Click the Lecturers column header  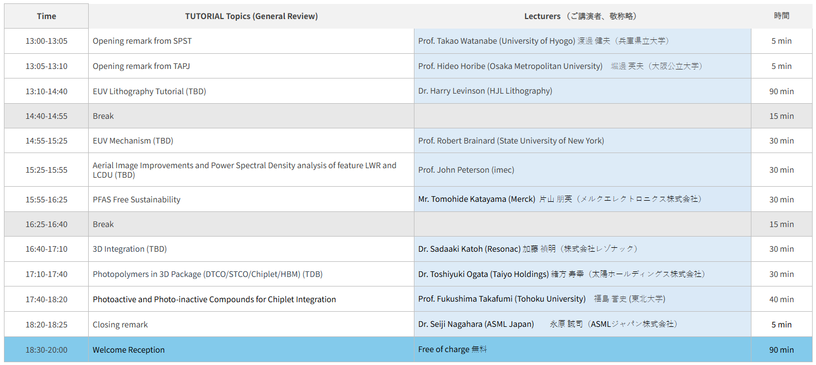(582, 16)
